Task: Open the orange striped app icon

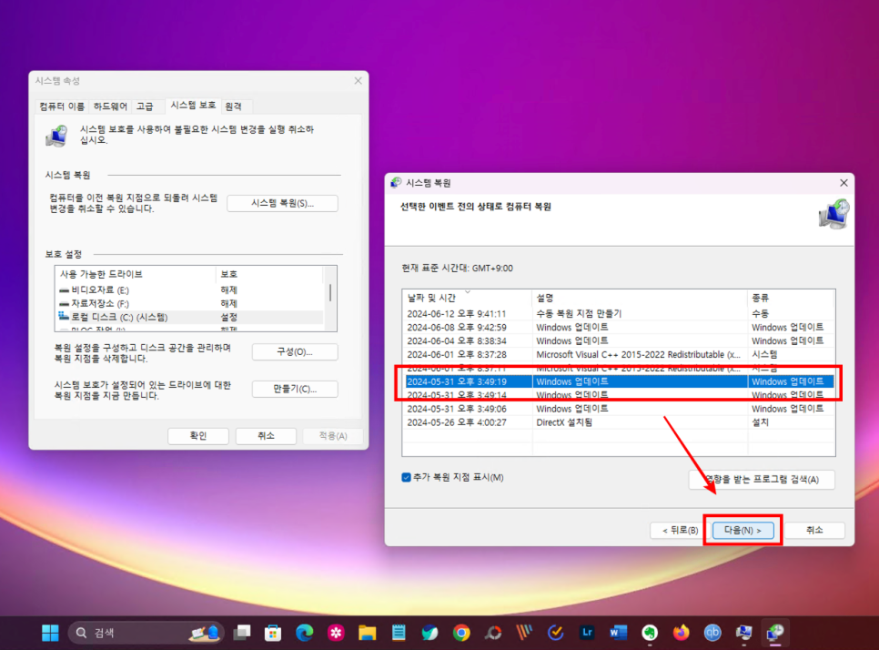Action: [x=524, y=633]
